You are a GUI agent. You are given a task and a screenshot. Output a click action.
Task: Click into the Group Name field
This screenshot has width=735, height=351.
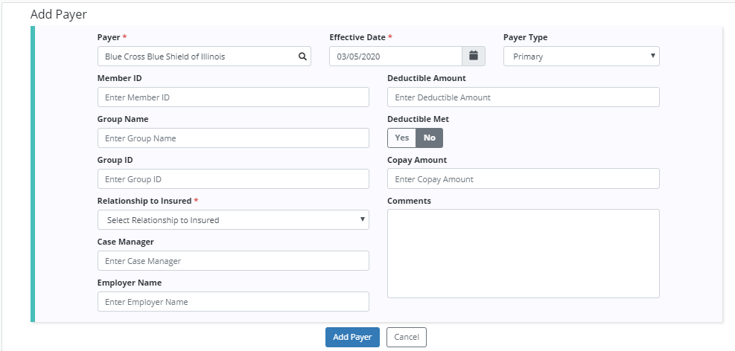click(233, 138)
